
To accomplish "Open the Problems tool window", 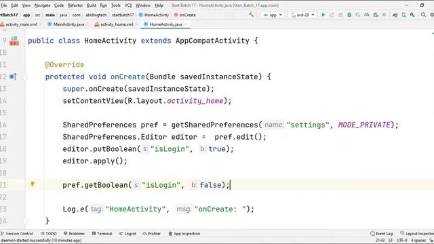I will (74, 234).
